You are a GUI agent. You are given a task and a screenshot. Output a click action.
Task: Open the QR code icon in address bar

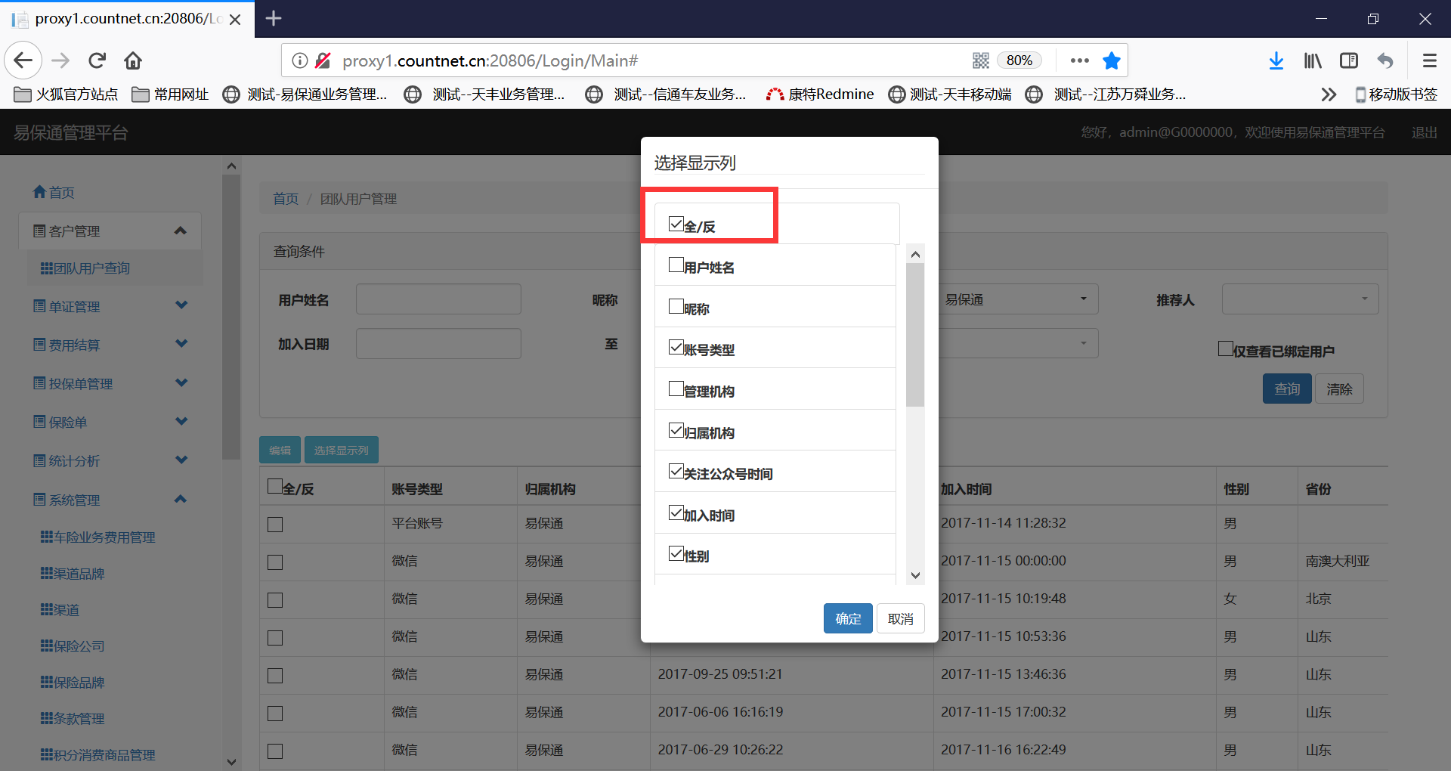[980, 60]
